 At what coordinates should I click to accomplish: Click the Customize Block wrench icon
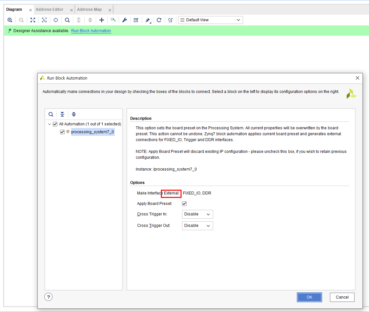tap(125, 20)
